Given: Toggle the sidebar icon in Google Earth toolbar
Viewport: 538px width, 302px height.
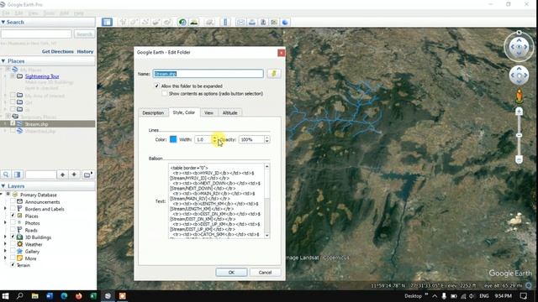Looking at the screenshot, I should coord(107,23).
